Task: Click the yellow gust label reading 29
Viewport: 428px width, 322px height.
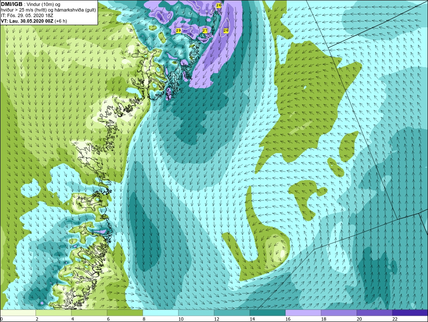Action: click(x=178, y=31)
